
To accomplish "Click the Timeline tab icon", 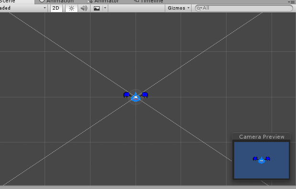I will click(137, 1).
